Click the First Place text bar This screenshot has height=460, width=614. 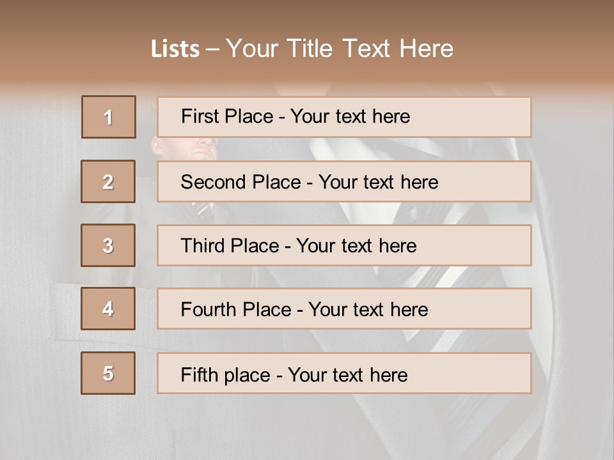tap(344, 117)
